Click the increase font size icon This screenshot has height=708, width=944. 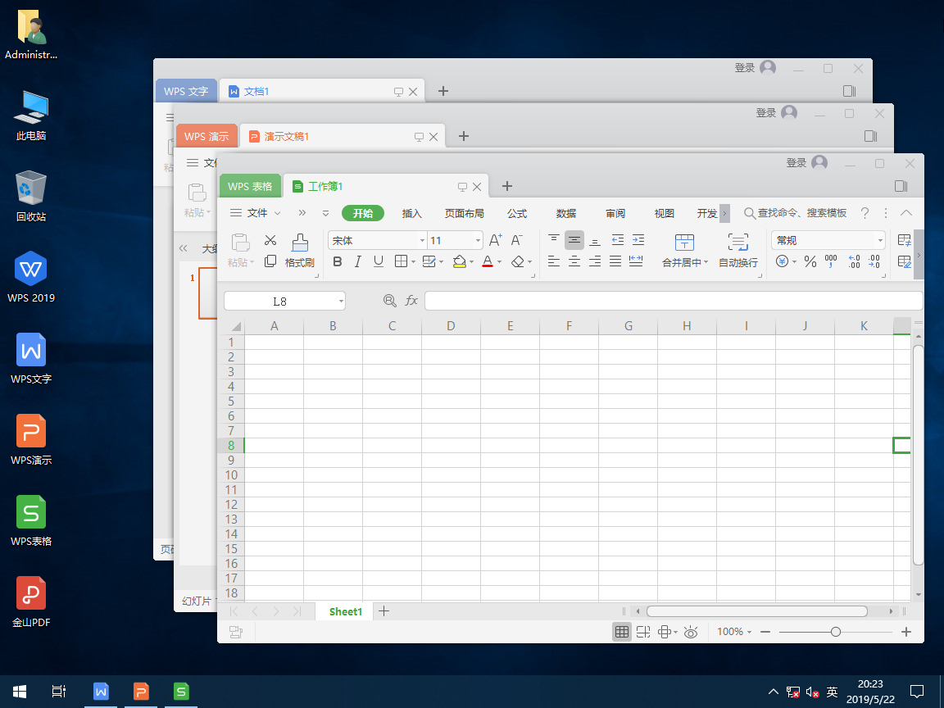(x=495, y=240)
